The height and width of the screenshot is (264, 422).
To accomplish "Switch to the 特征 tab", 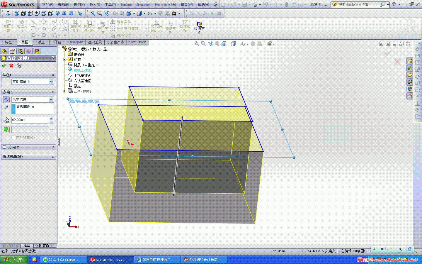I will pos(8,42).
